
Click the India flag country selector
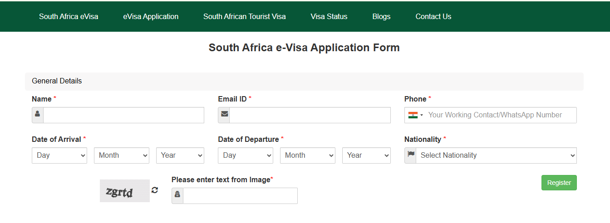415,115
